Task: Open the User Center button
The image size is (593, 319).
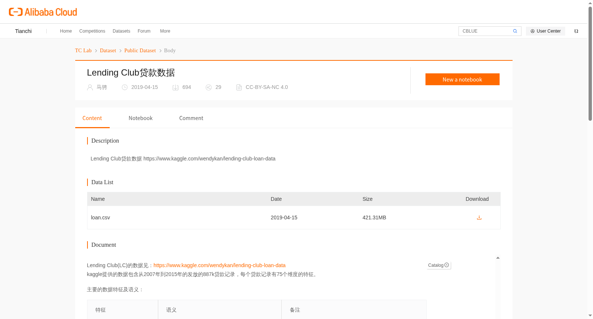Action: pyautogui.click(x=546, y=31)
